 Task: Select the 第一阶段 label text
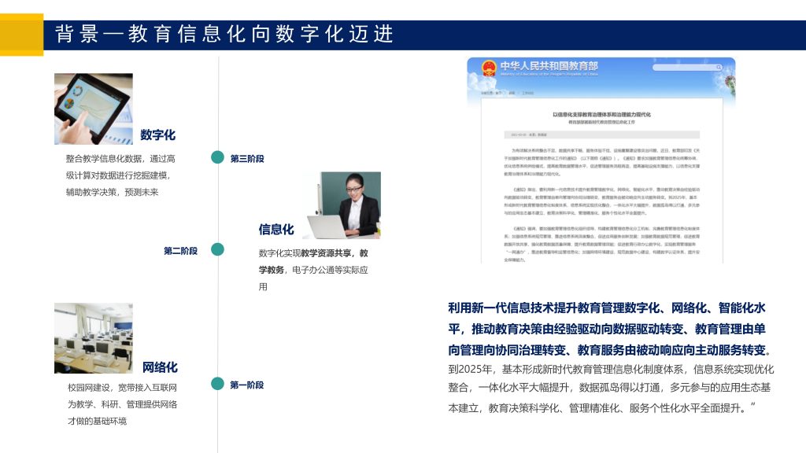click(247, 385)
